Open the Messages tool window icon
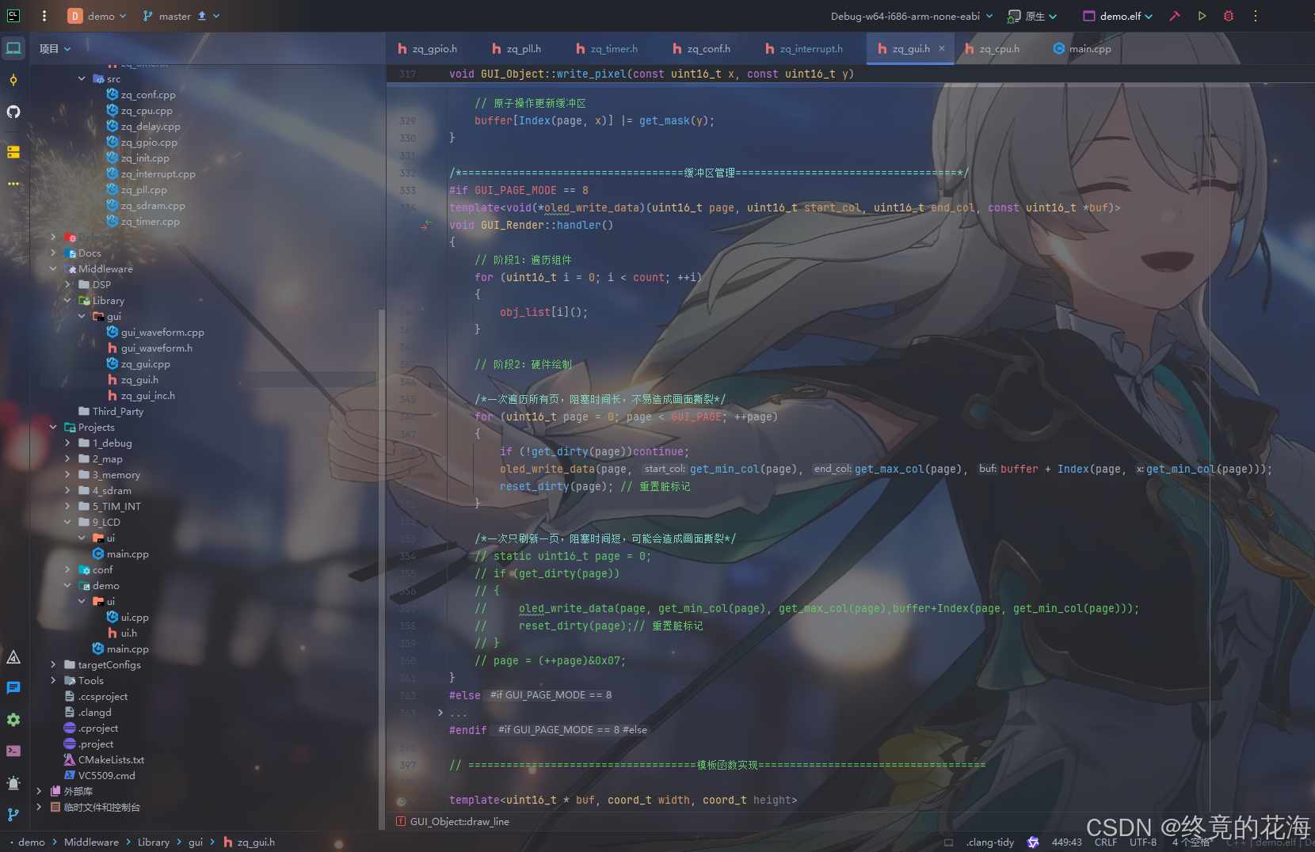Screen dimensions: 1315x852 pyautogui.click(x=13, y=688)
